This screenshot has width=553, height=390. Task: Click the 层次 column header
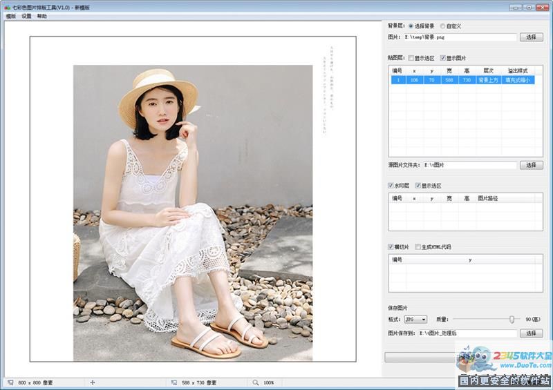tap(489, 71)
